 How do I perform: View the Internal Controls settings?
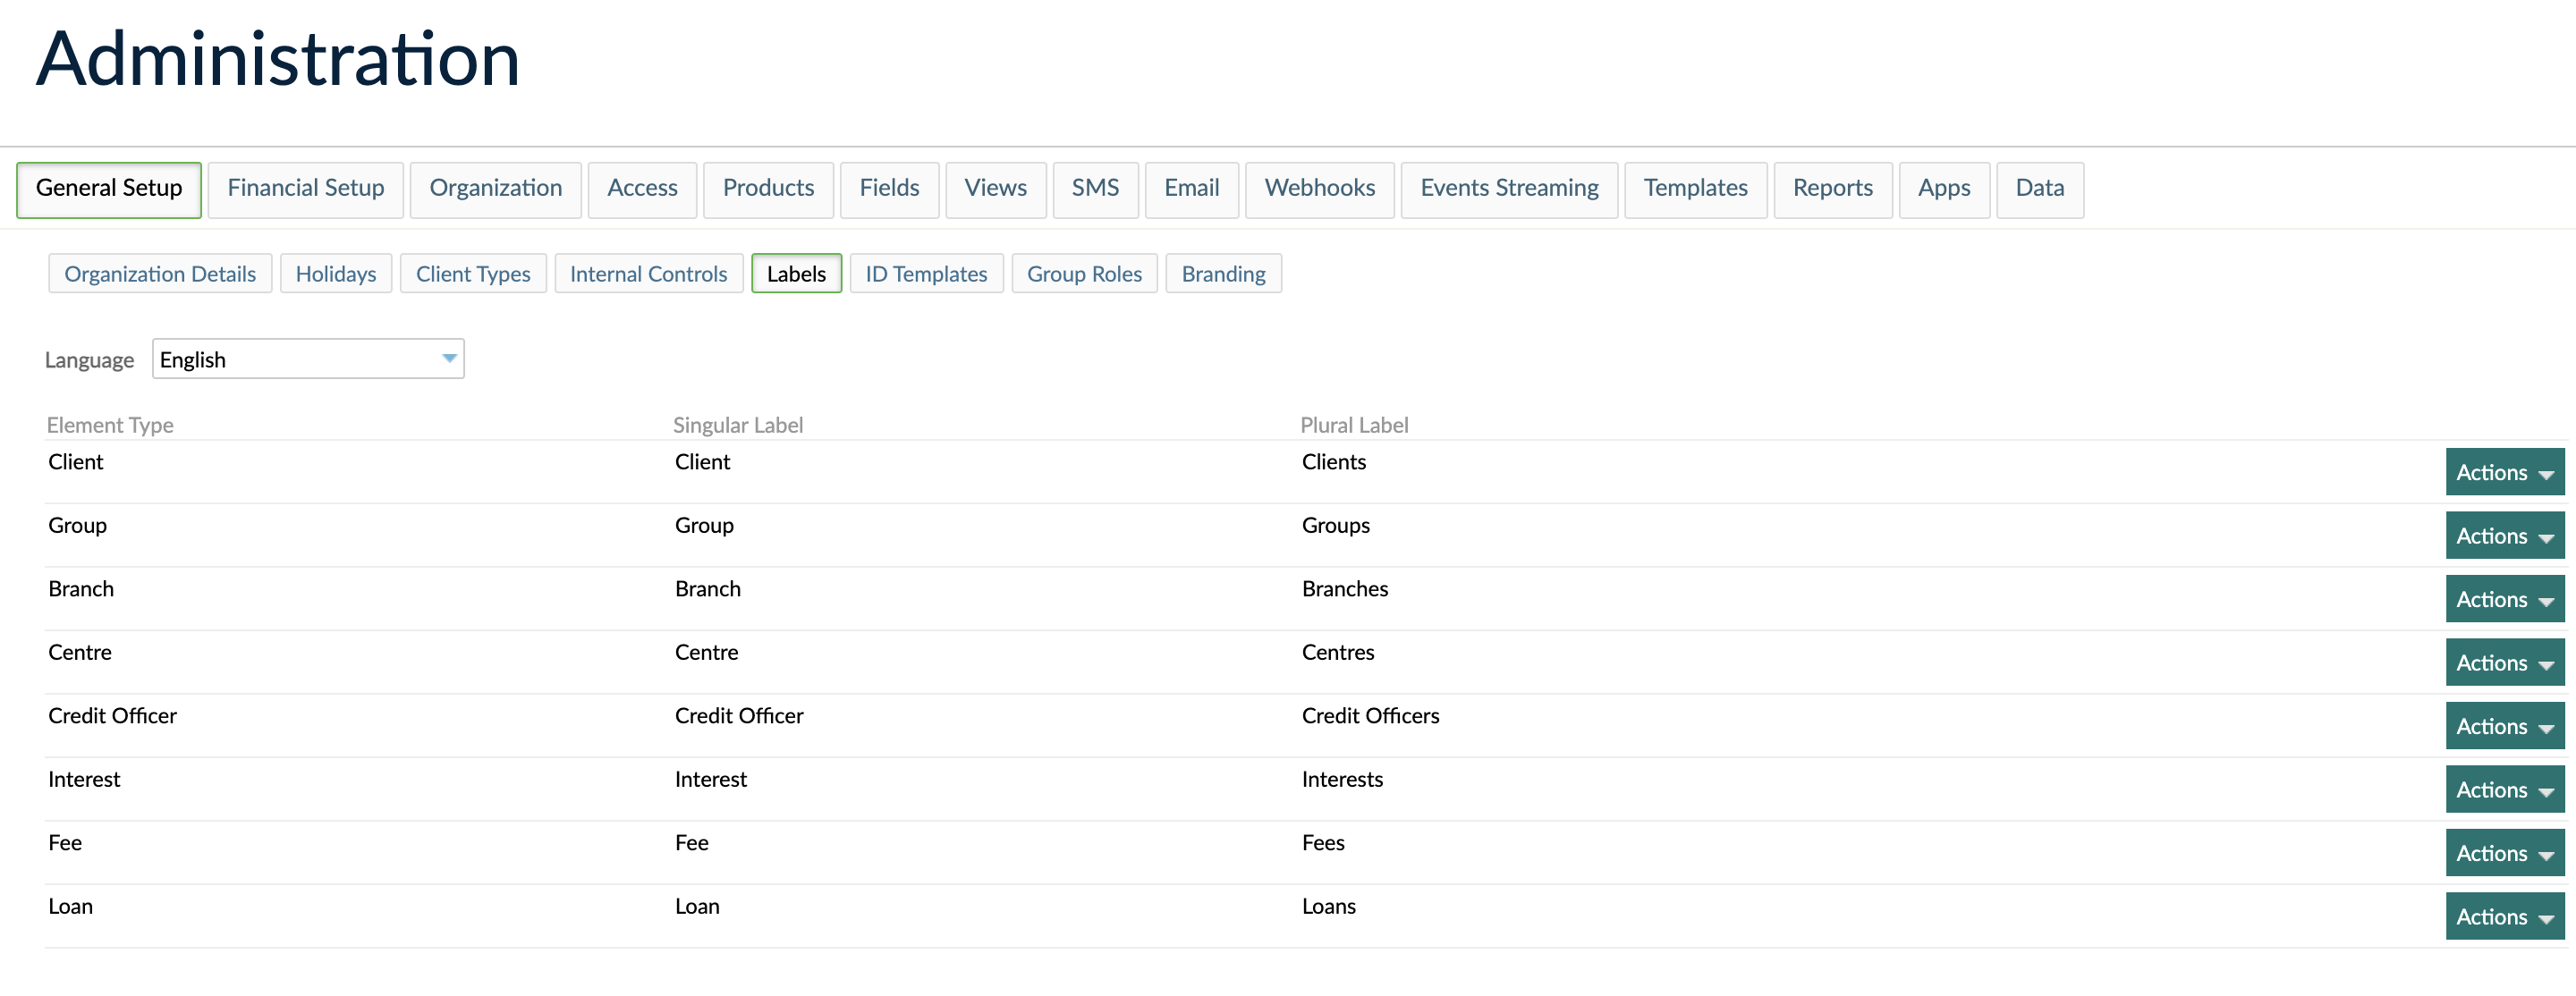point(648,273)
